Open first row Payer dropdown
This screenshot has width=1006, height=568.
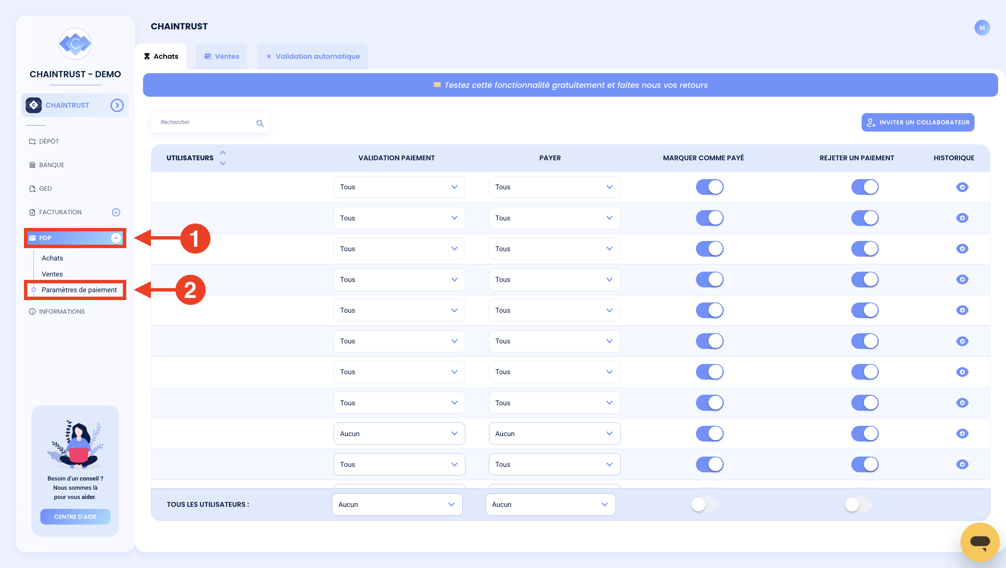click(x=555, y=187)
